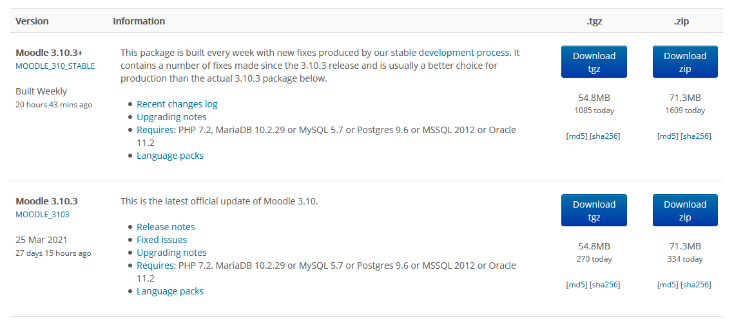Download zip for Moodle 3.10.3+
This screenshot has width=734, height=324.
(x=684, y=62)
